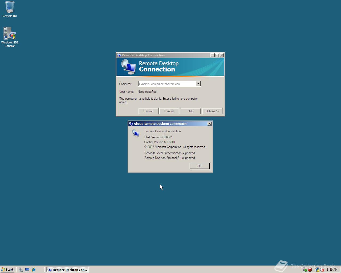341x273 pixels.
Task: Click the "None specified" user name text
Action: (x=147, y=92)
